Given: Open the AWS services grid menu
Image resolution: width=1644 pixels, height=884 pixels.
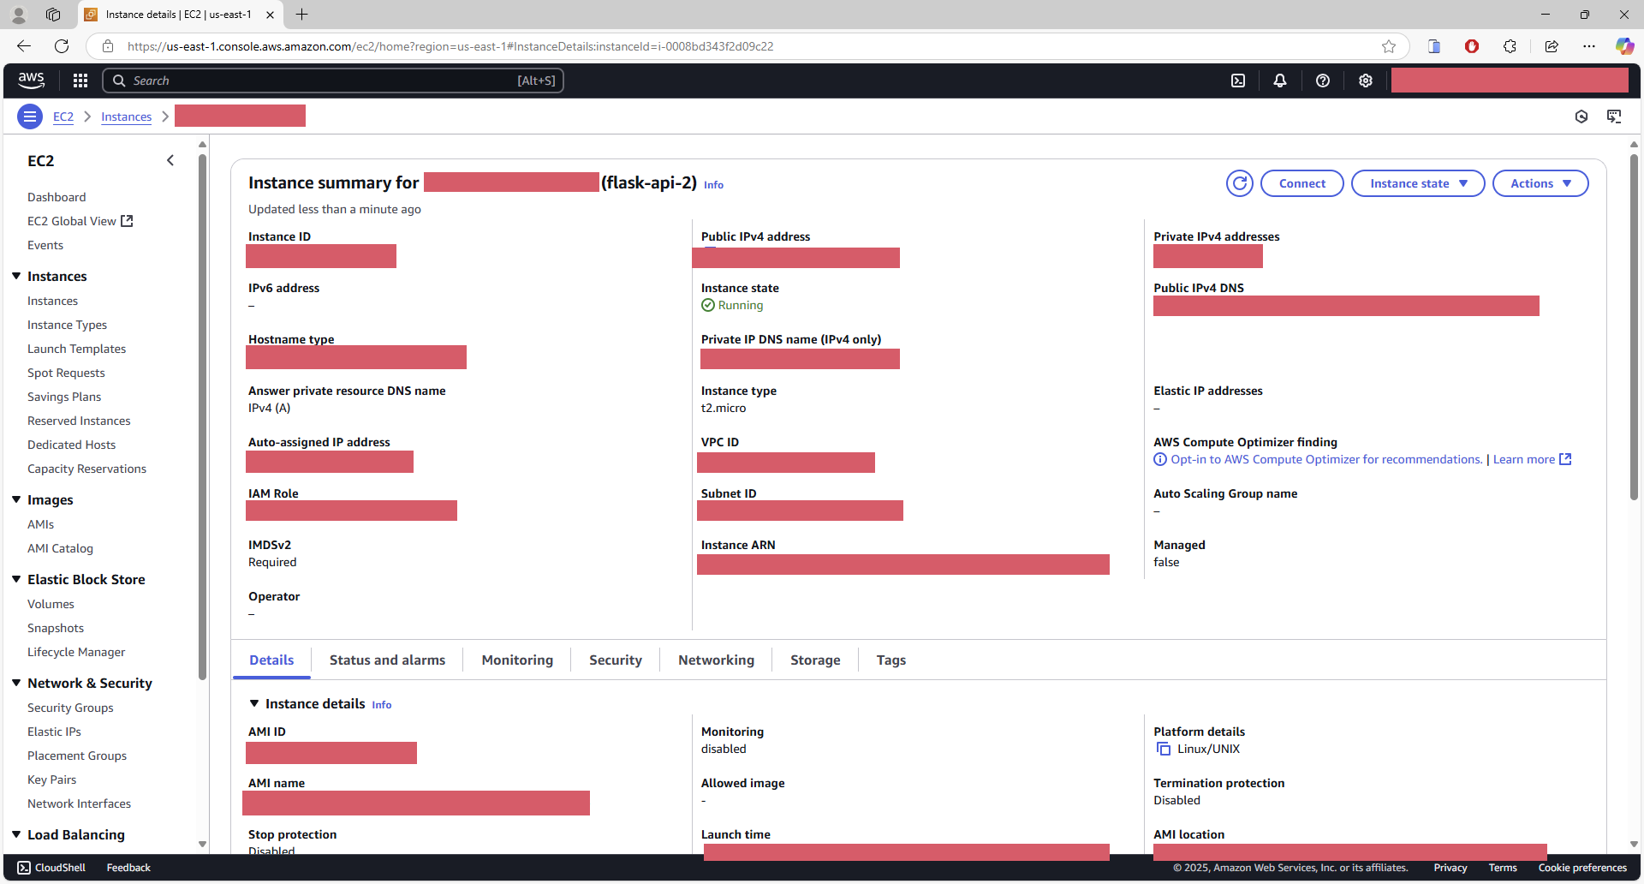Looking at the screenshot, I should (x=80, y=81).
